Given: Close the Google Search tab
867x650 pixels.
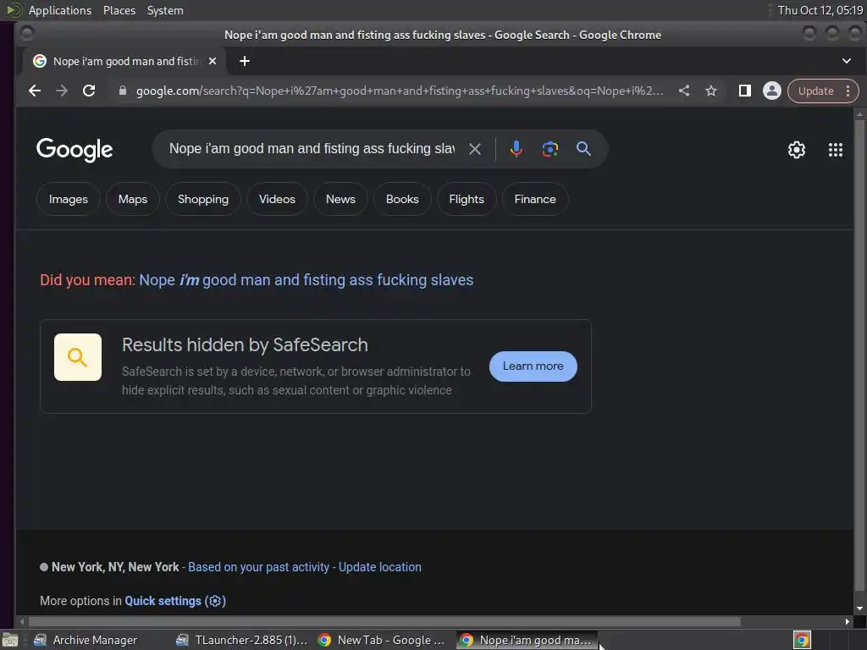Looking at the screenshot, I should 213,61.
